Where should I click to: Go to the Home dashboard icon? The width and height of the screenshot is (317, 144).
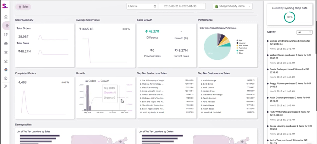coord(6,17)
